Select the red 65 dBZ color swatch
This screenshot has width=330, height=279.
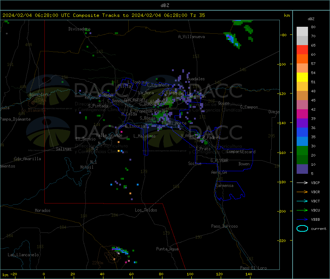click(302, 49)
